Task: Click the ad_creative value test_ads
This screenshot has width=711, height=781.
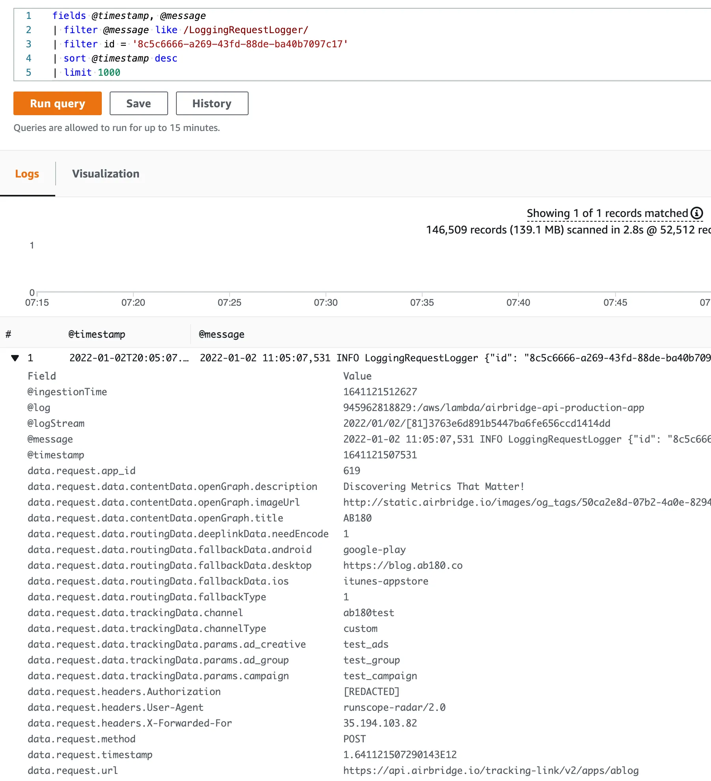Action: (366, 644)
